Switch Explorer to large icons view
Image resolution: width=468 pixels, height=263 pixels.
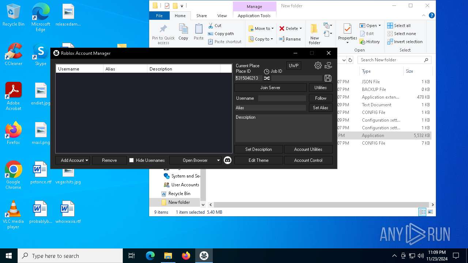(430, 212)
